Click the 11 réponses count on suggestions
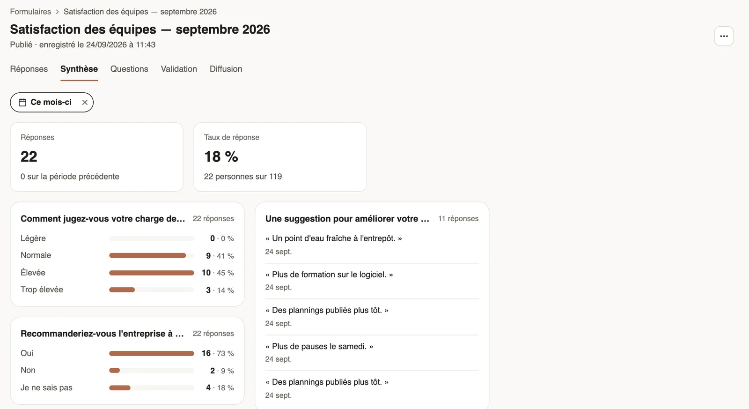Screen dimensions: 749x409 [458, 219]
